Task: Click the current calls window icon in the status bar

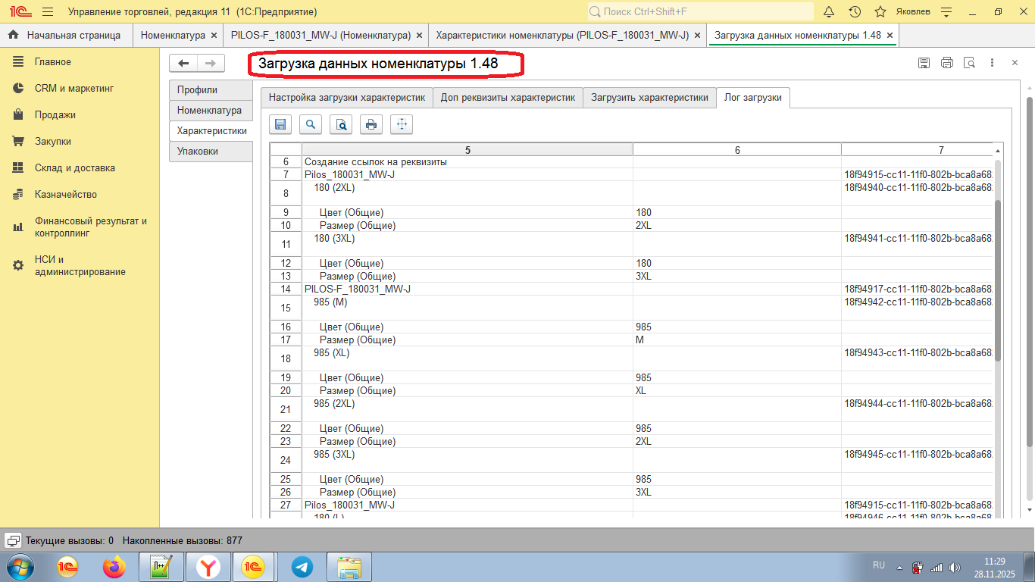Action: pyautogui.click(x=13, y=540)
